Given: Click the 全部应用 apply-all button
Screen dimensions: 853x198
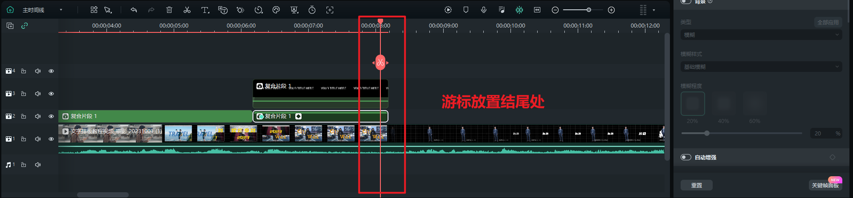Looking at the screenshot, I should pyautogui.click(x=828, y=22).
